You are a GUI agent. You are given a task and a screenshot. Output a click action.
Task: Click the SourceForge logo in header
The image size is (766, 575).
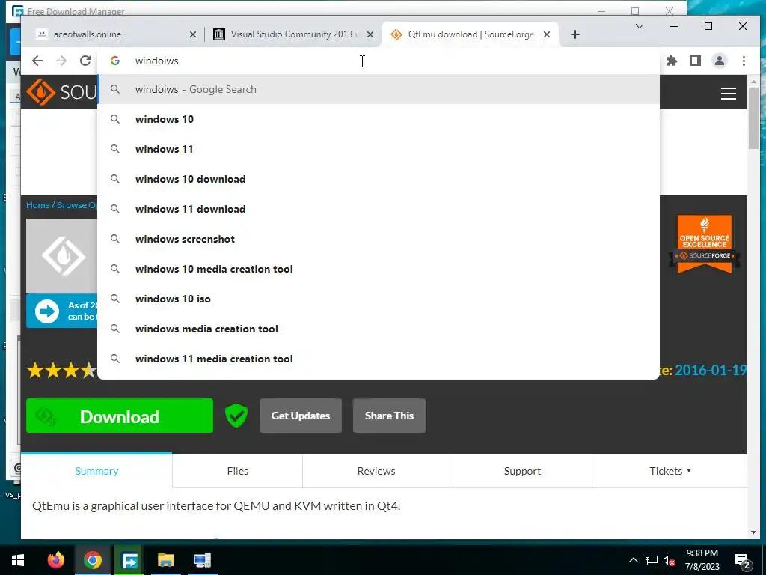61,92
